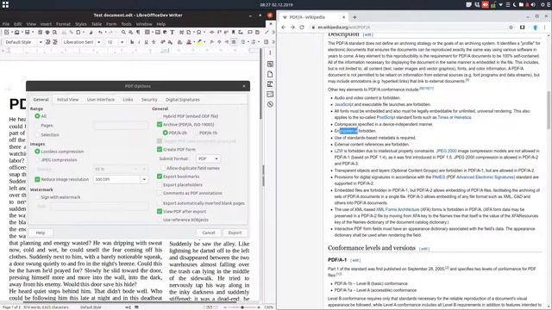Click the Help button in PDF Options
The image size is (552, 310).
[x=41, y=232]
